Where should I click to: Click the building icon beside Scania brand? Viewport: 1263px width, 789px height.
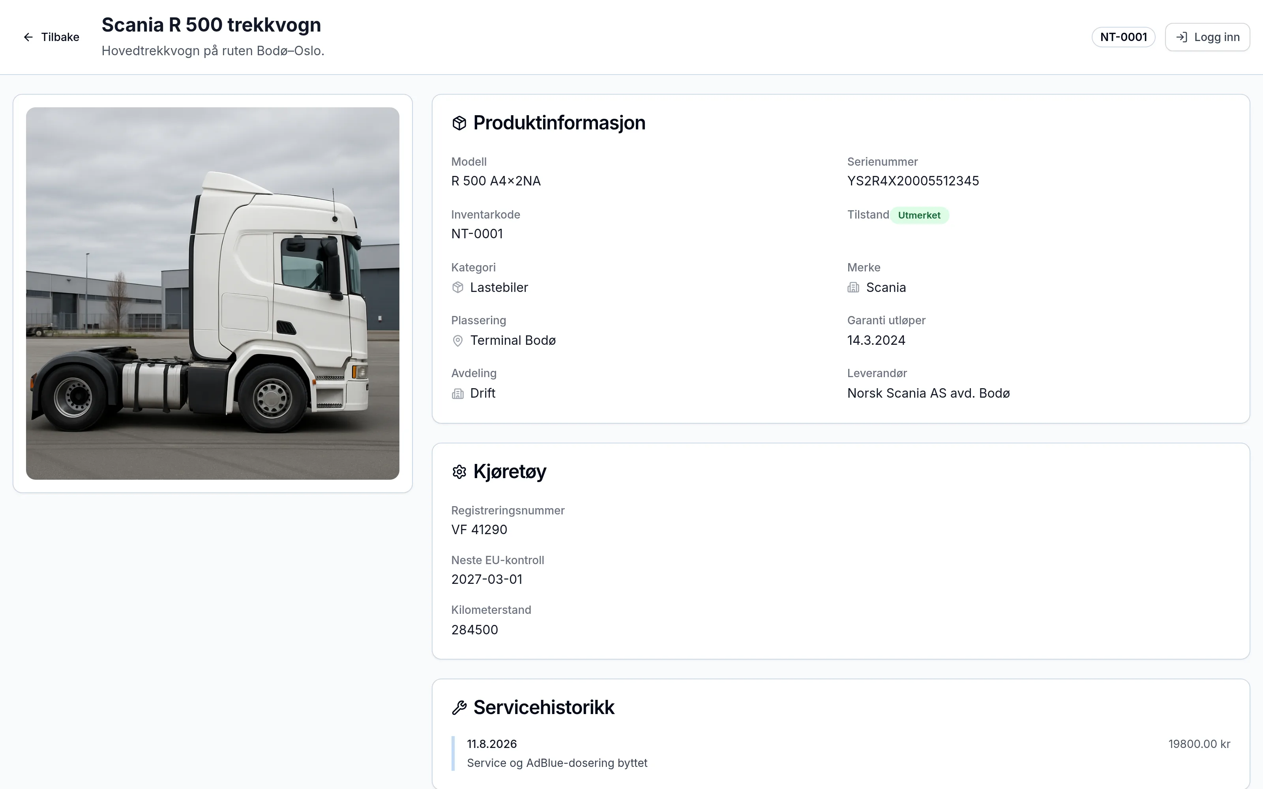click(x=853, y=288)
